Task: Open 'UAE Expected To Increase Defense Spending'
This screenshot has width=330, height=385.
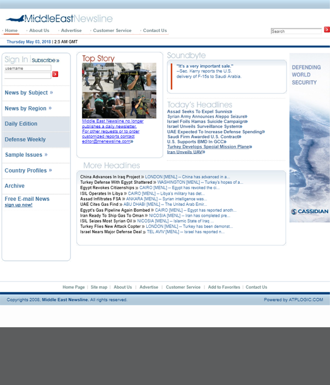Action: point(216,131)
